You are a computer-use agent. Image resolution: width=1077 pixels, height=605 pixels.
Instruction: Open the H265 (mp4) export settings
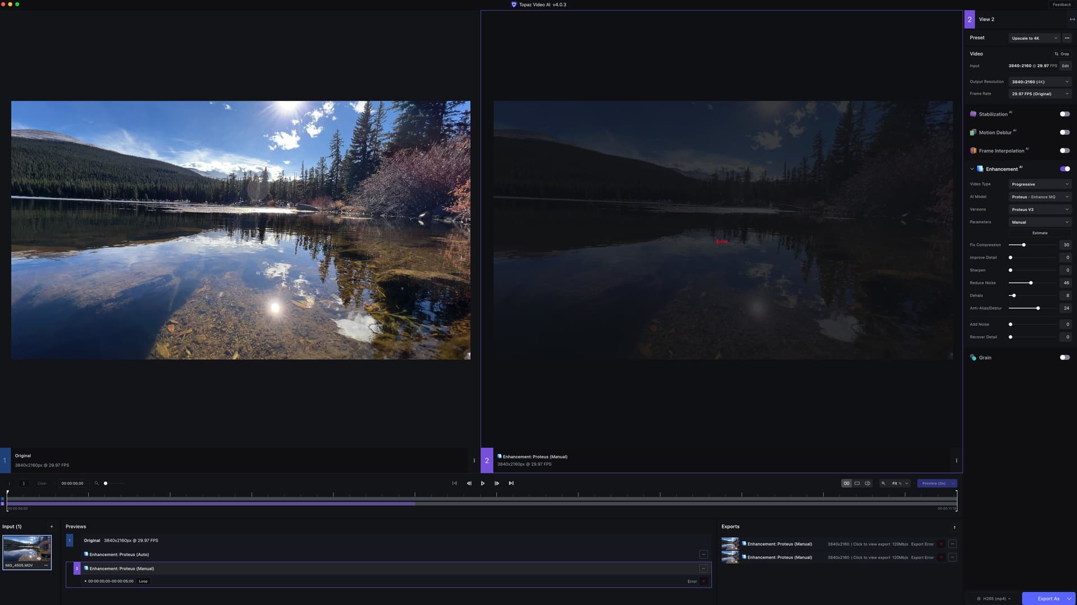[x=993, y=598]
